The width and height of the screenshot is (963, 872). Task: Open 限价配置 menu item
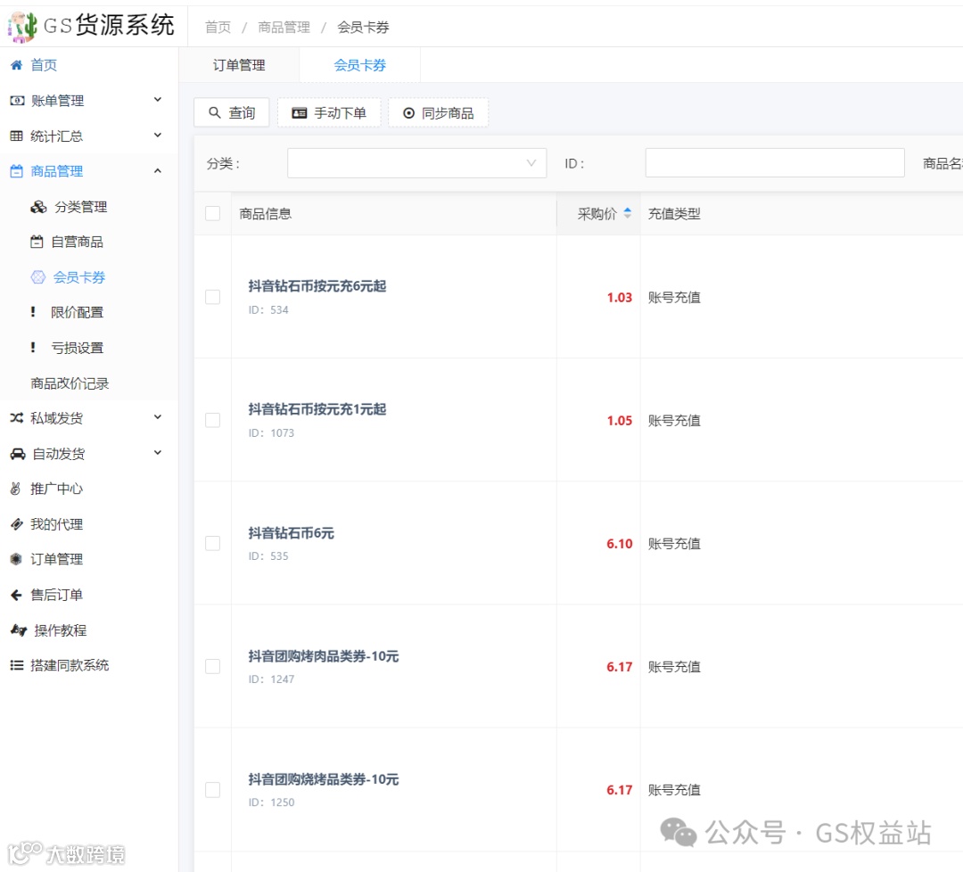(x=77, y=312)
